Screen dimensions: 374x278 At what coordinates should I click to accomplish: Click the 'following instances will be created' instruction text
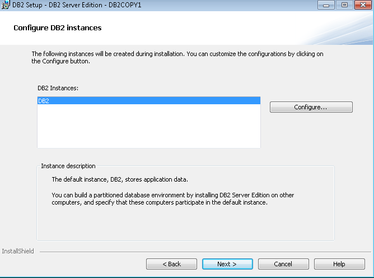[177, 58]
